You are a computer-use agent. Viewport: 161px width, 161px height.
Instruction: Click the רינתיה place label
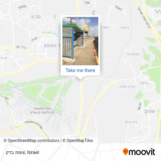click(124, 28)
